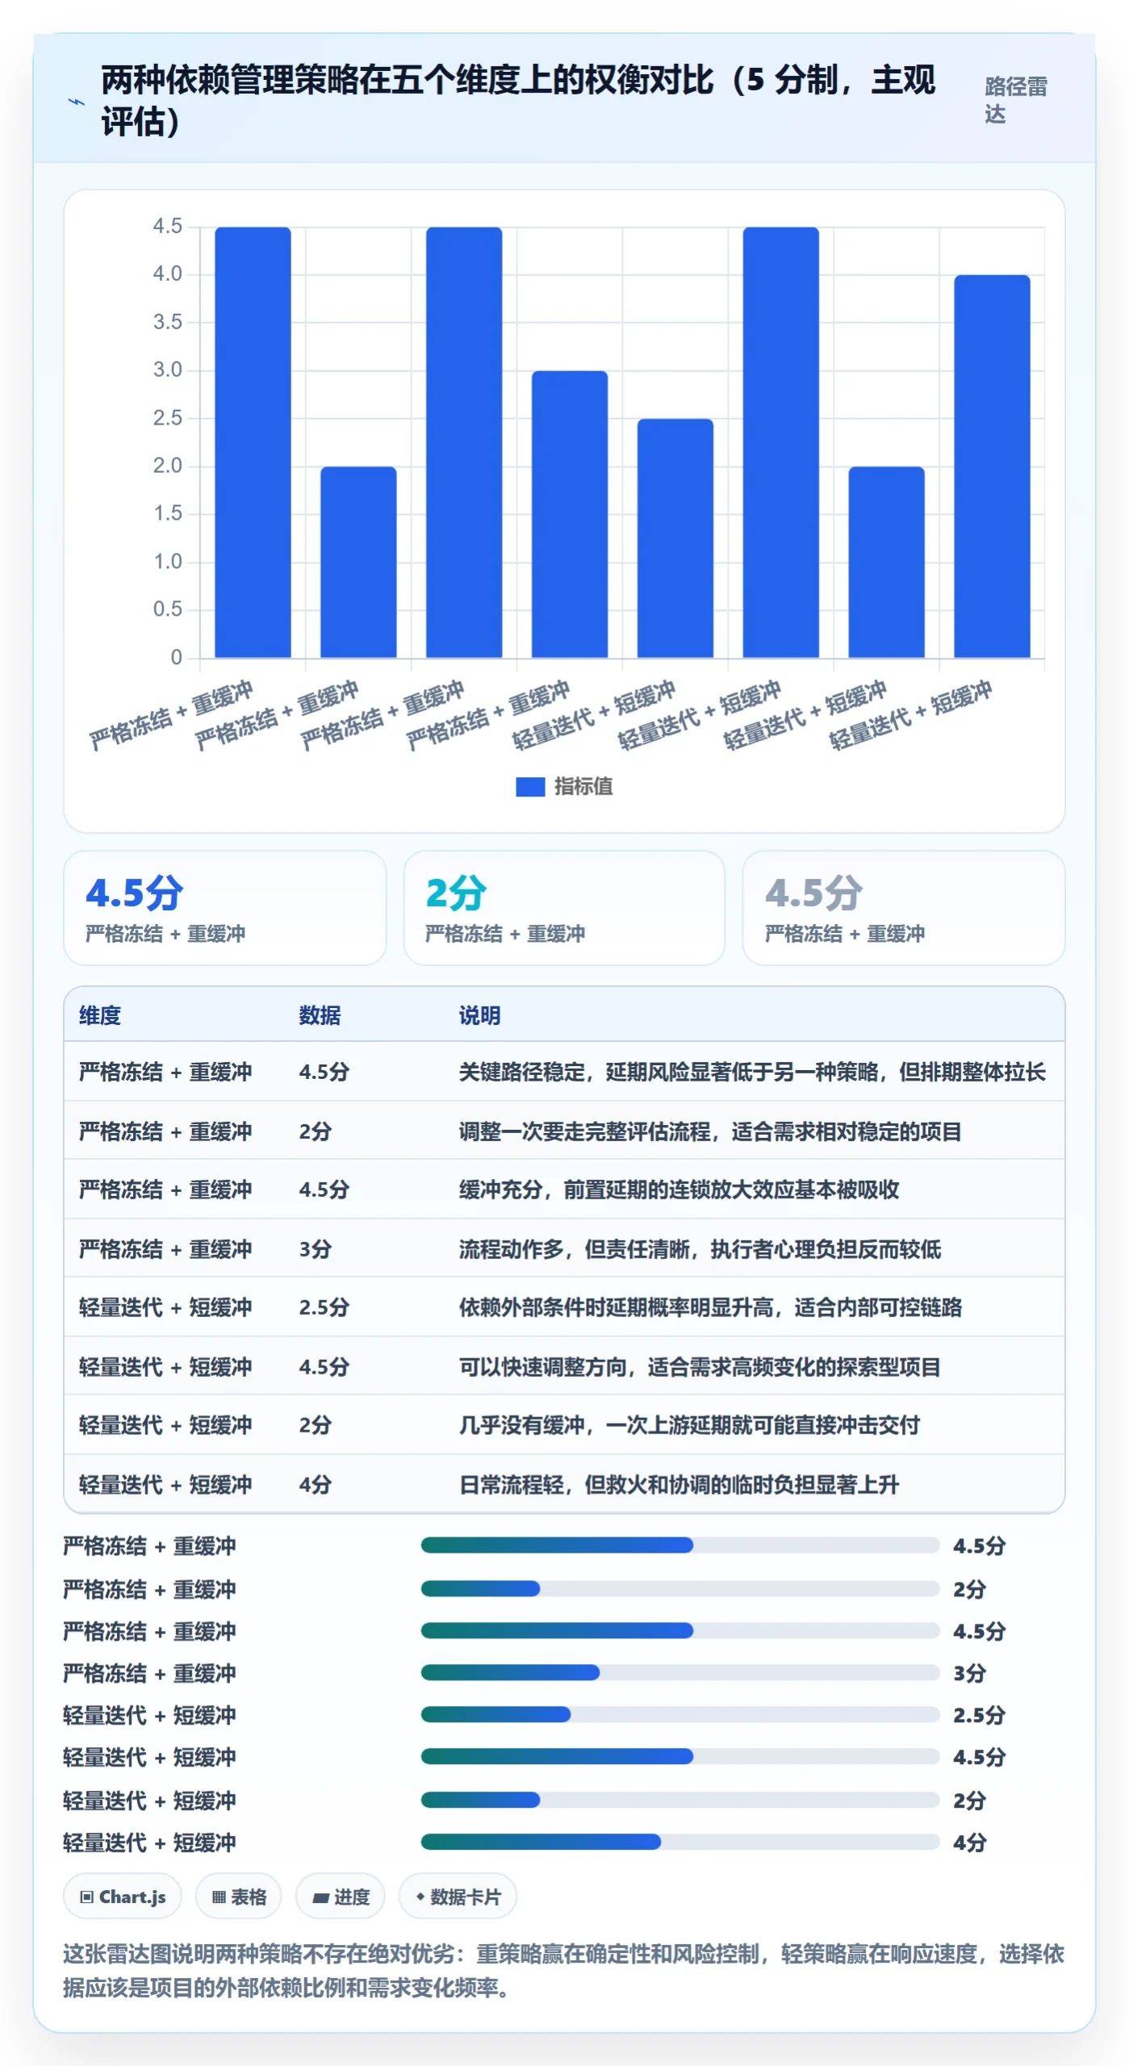Click the progress bar labeled 4分
The image size is (1129, 2066).
click(x=680, y=1842)
